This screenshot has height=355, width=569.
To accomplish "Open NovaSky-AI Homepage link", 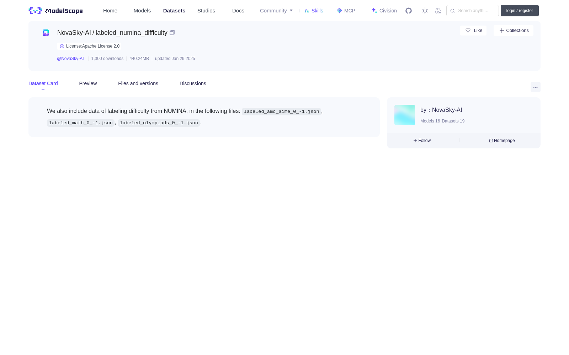I will (x=502, y=141).
